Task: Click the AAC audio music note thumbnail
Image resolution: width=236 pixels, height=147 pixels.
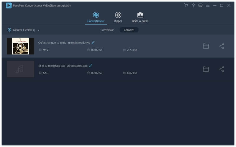Action: [20, 69]
